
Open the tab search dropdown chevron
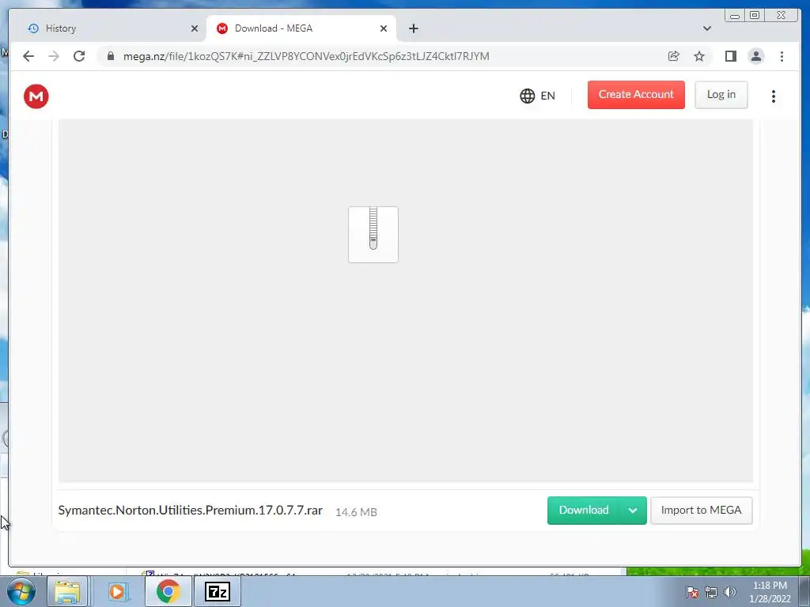[x=707, y=28]
